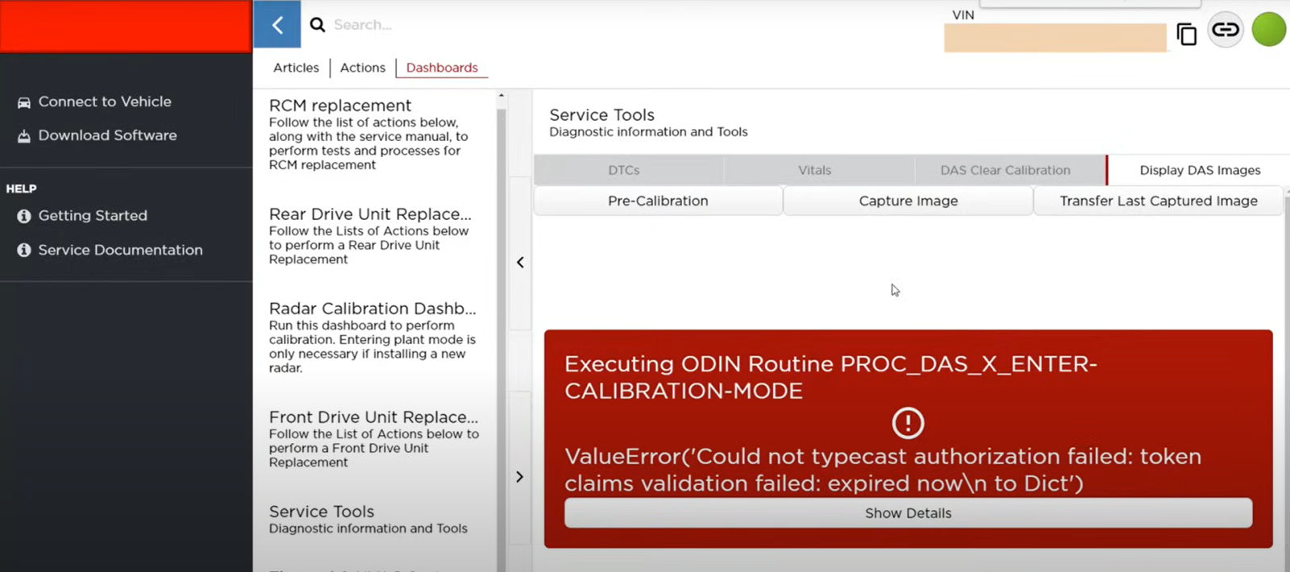
Task: Open the DAS Clear Calibration tab
Action: point(1005,170)
